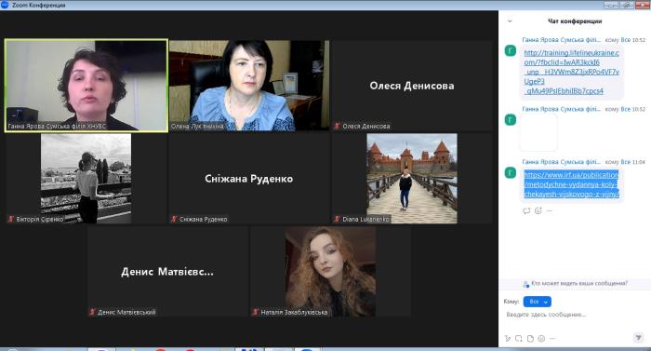Click the attach file icon in chat toolbar
This screenshot has height=351, width=651.
[530, 339]
